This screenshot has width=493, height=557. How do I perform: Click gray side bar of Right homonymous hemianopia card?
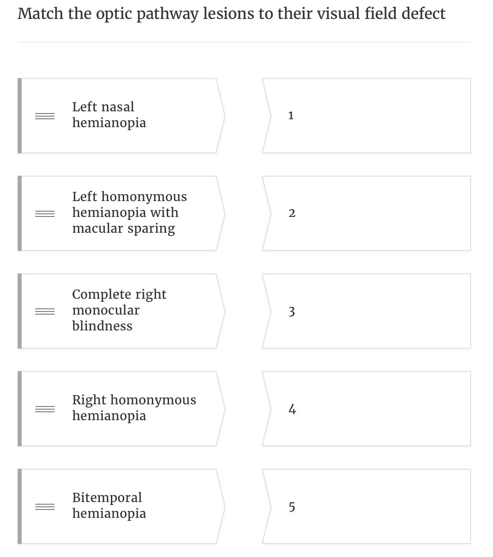click(19, 409)
